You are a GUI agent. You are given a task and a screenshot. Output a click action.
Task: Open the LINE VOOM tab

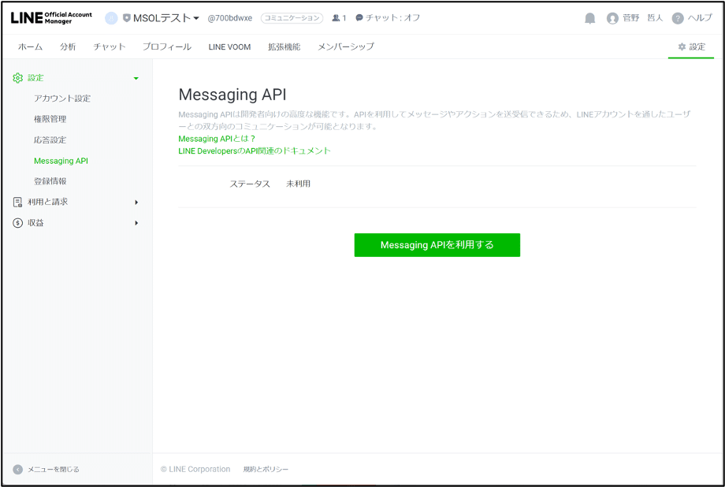[229, 47]
